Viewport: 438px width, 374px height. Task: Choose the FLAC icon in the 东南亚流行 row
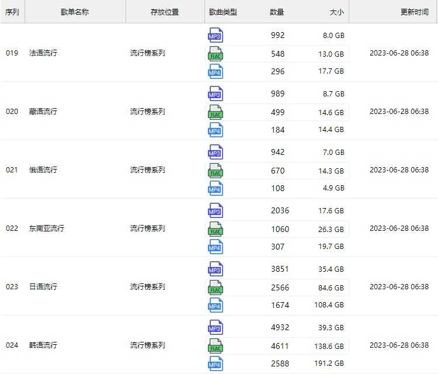[215, 229]
